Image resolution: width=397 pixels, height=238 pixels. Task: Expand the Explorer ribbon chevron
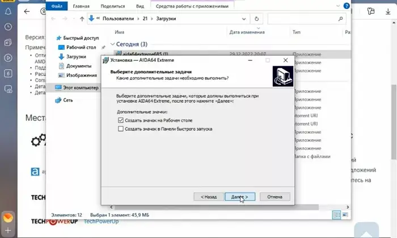coord(337,6)
